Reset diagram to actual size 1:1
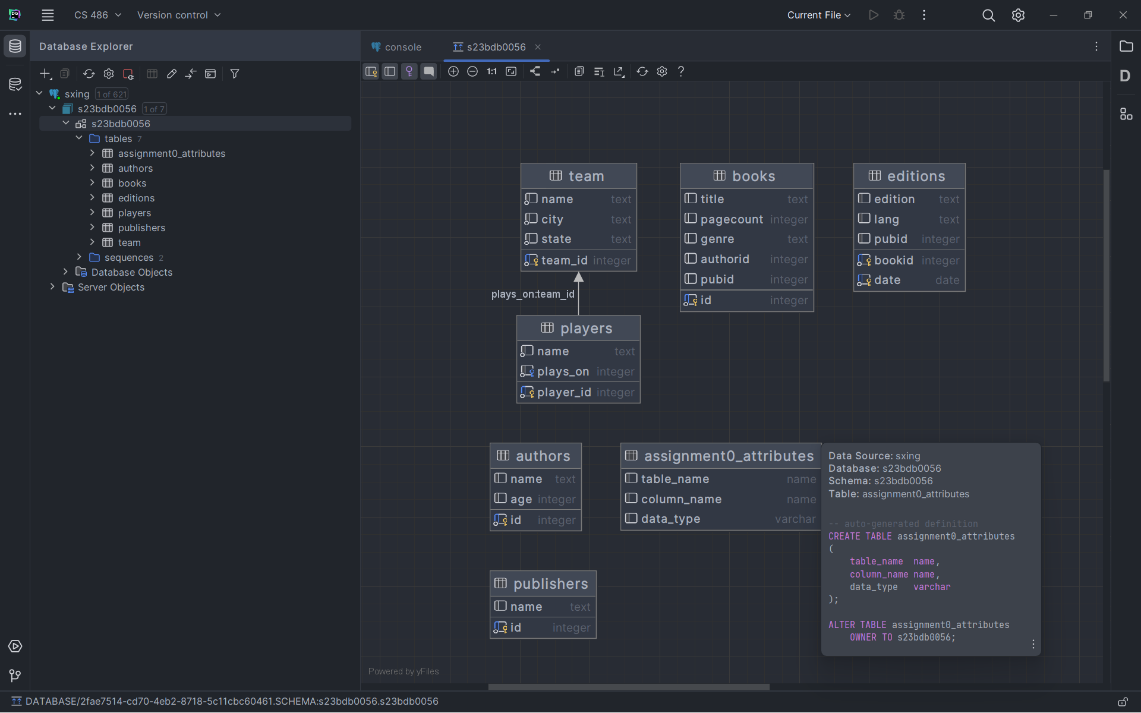This screenshot has width=1141, height=713. tap(491, 71)
